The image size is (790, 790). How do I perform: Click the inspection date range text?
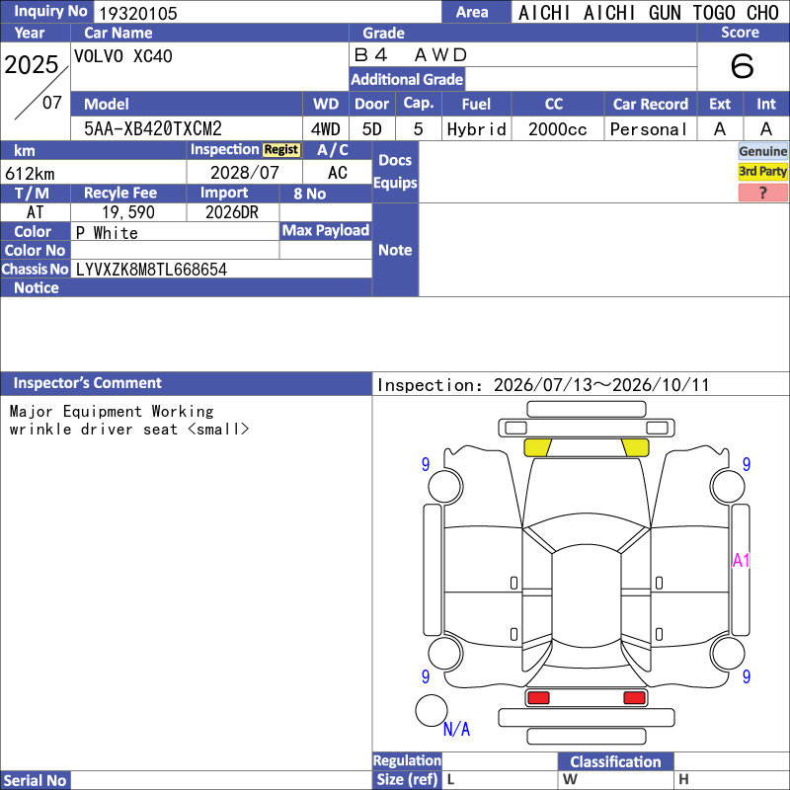pos(543,385)
